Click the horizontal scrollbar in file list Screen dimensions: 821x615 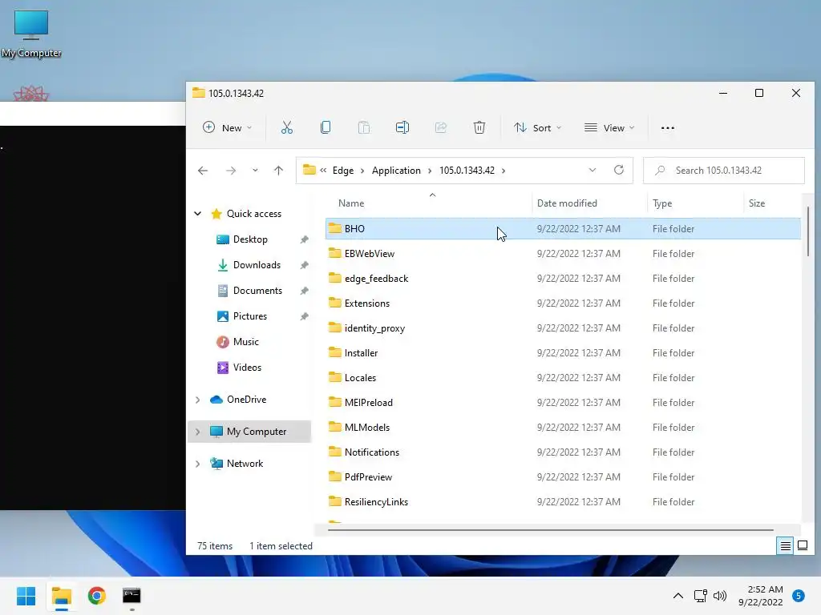(551, 530)
